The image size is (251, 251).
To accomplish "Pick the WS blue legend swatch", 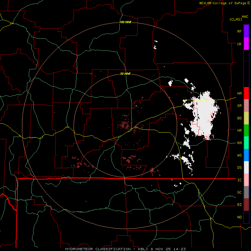I will tap(246, 155).
